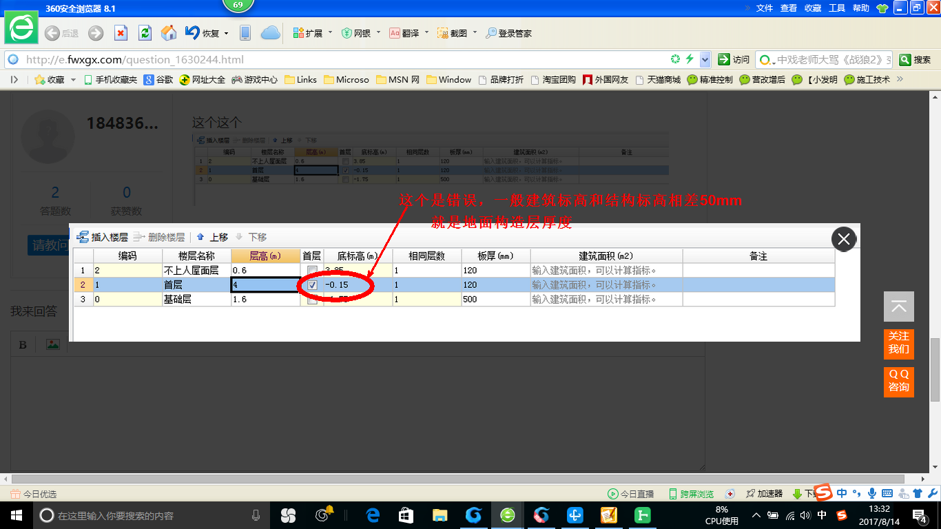The width and height of the screenshot is (941, 529).
Task: Open 今日直播 in the status bar
Action: click(x=630, y=494)
